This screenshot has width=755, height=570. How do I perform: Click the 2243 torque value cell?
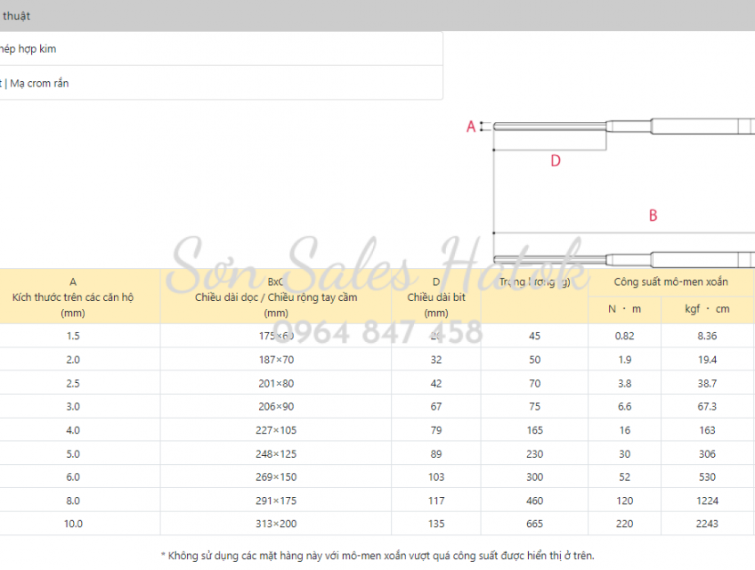[707, 524]
